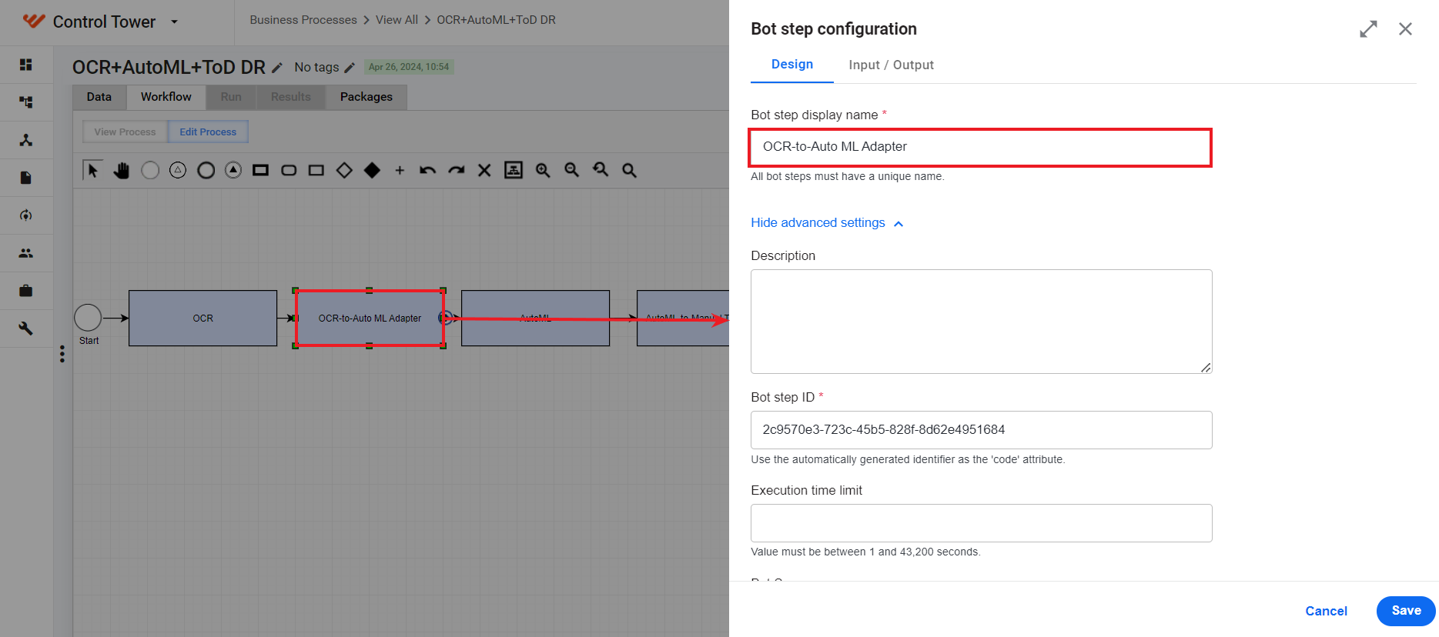Select the rounded rectangle shape tool
The height and width of the screenshot is (637, 1439).
[x=289, y=170]
